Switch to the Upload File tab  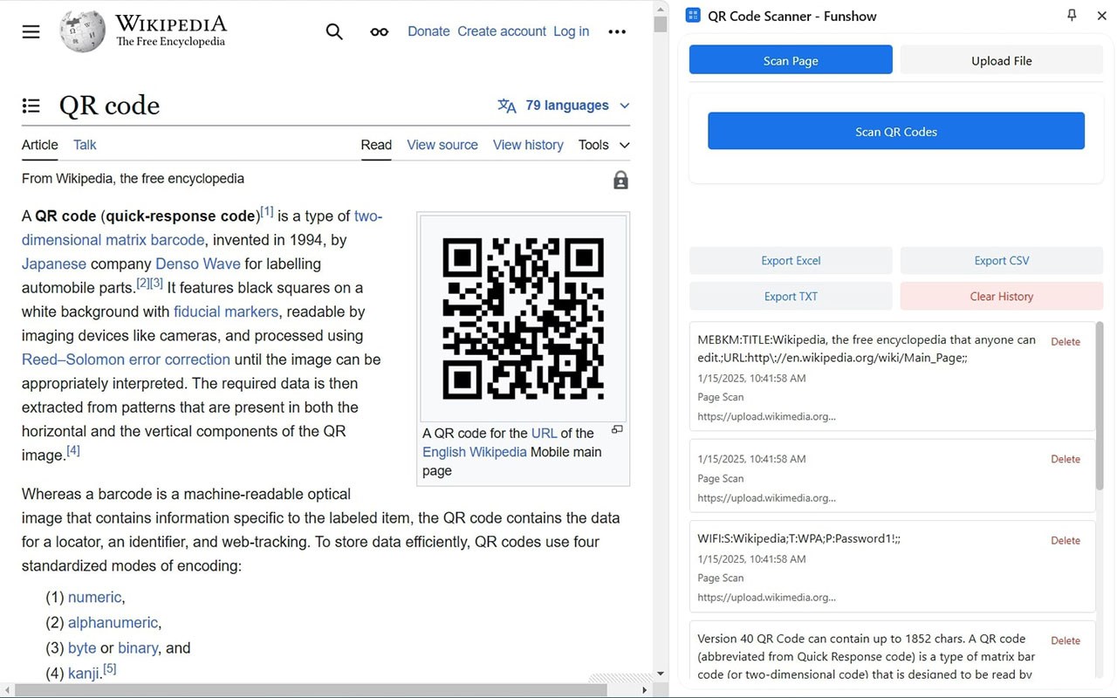[1002, 60]
